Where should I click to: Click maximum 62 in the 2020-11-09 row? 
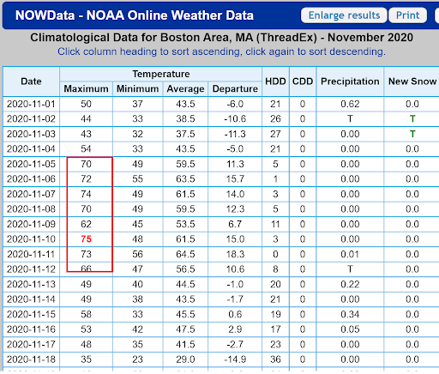pos(86,224)
